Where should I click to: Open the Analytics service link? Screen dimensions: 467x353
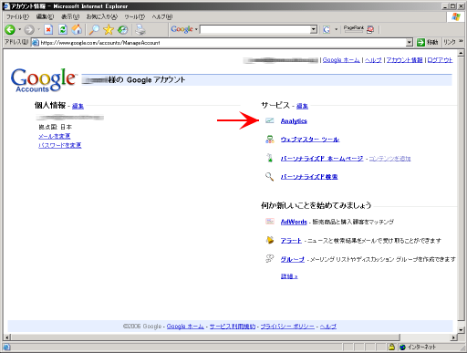(x=294, y=121)
